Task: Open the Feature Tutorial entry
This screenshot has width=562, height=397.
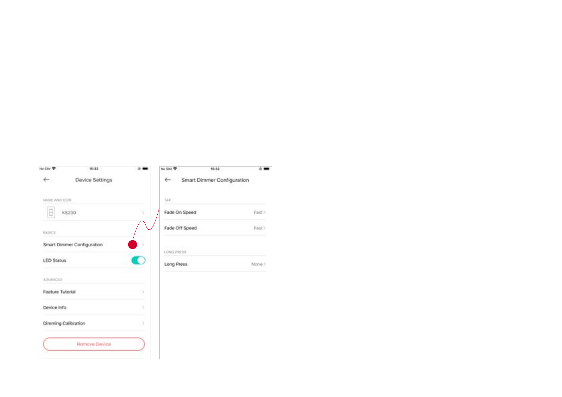Action: coord(94,292)
